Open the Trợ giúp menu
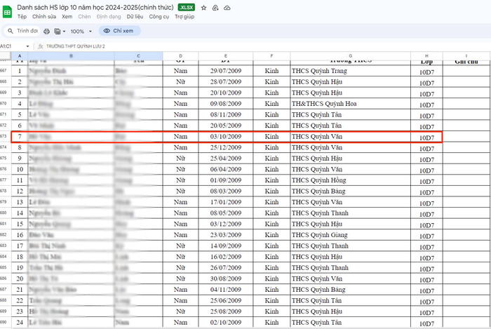The image size is (491, 329). (x=184, y=17)
